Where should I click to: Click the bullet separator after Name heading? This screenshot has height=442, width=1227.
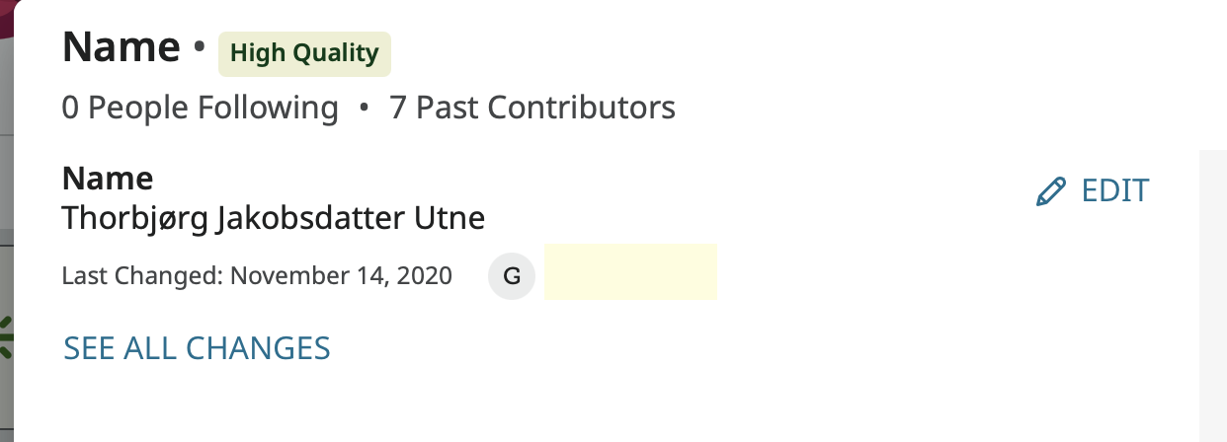pos(199,46)
